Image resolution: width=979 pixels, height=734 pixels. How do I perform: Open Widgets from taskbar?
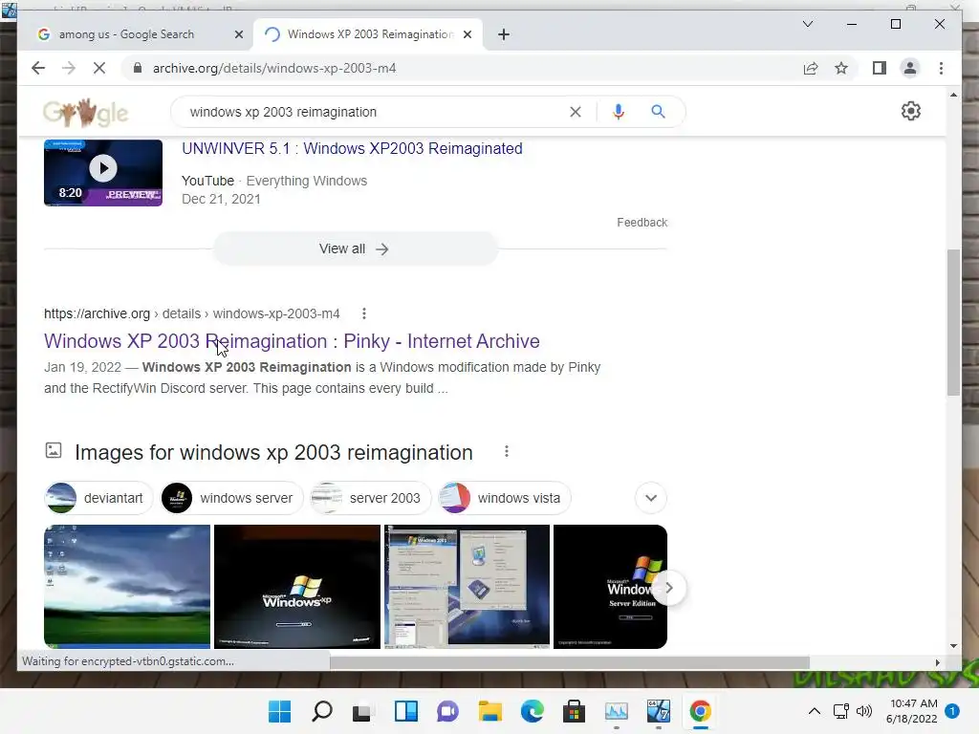point(405,711)
